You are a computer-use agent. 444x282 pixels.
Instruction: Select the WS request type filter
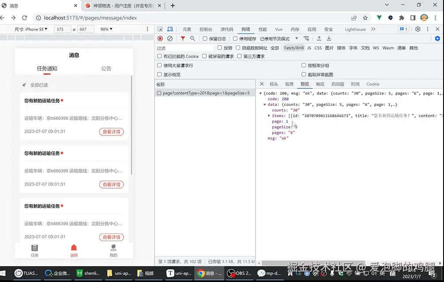[376, 48]
